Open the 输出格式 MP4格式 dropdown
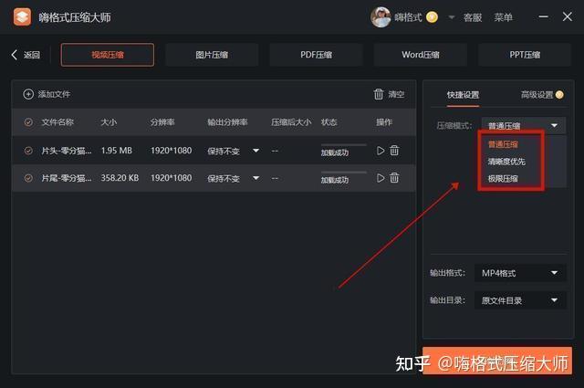Screen dimensions: 584x388 tap(520, 273)
